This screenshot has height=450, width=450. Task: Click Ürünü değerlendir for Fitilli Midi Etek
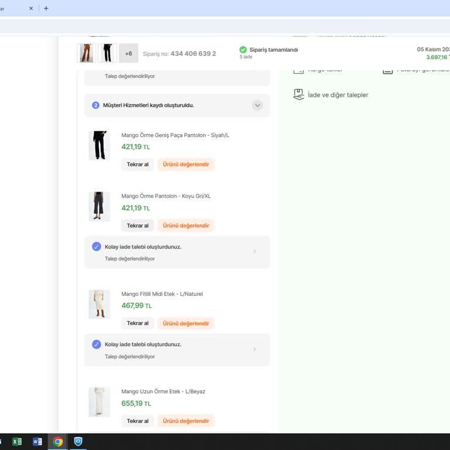coord(186,323)
